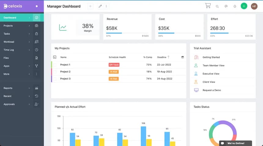
Task: Tick the checkbox for Project 2
Action: pyautogui.click(x=55, y=72)
